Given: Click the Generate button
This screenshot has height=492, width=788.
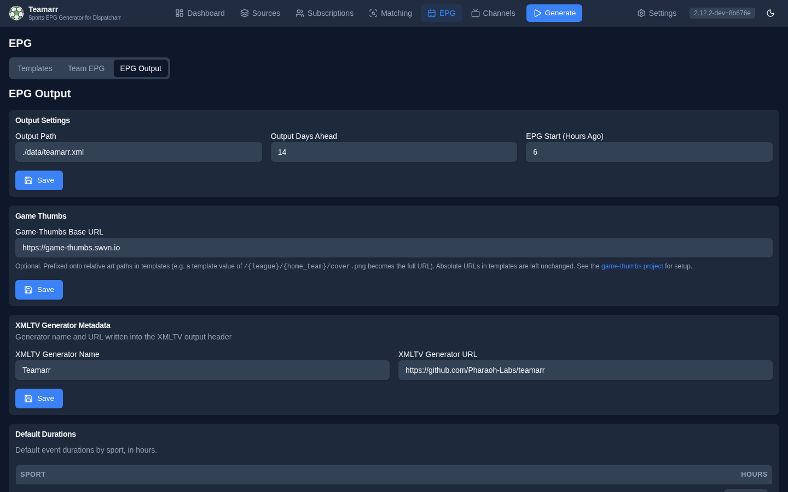Looking at the screenshot, I should point(554,13).
